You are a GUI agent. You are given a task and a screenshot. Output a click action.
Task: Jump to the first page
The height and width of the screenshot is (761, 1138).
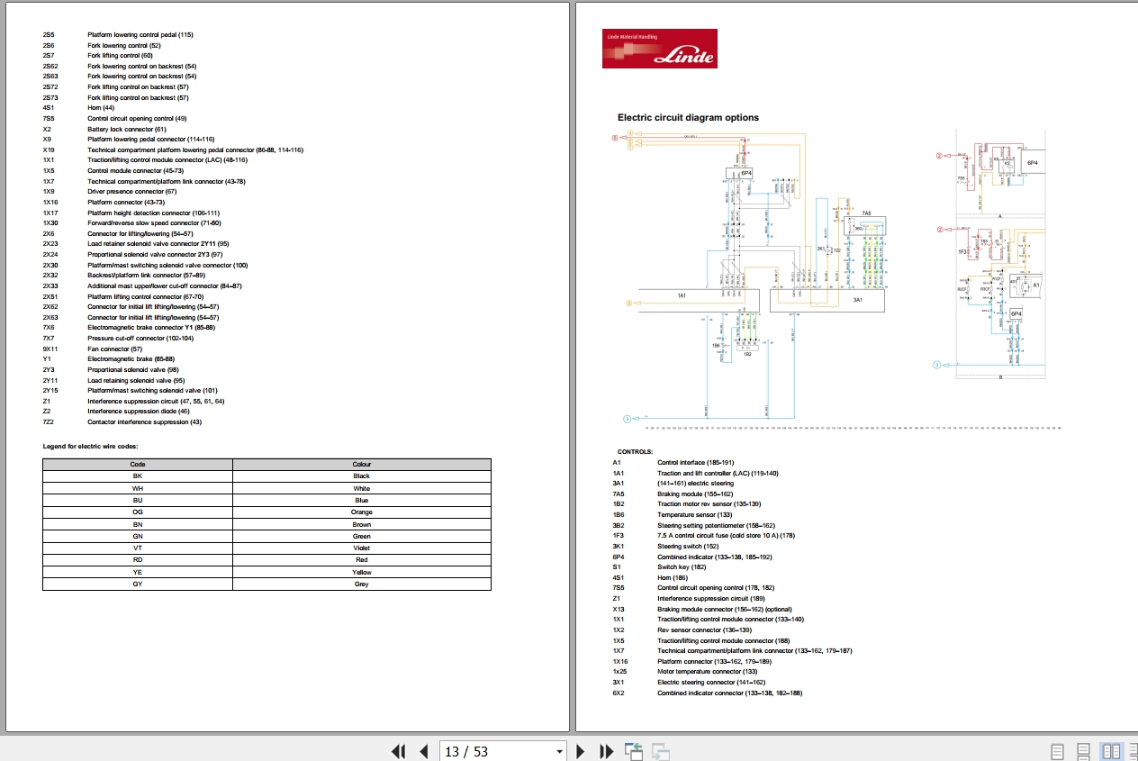pyautogui.click(x=398, y=751)
